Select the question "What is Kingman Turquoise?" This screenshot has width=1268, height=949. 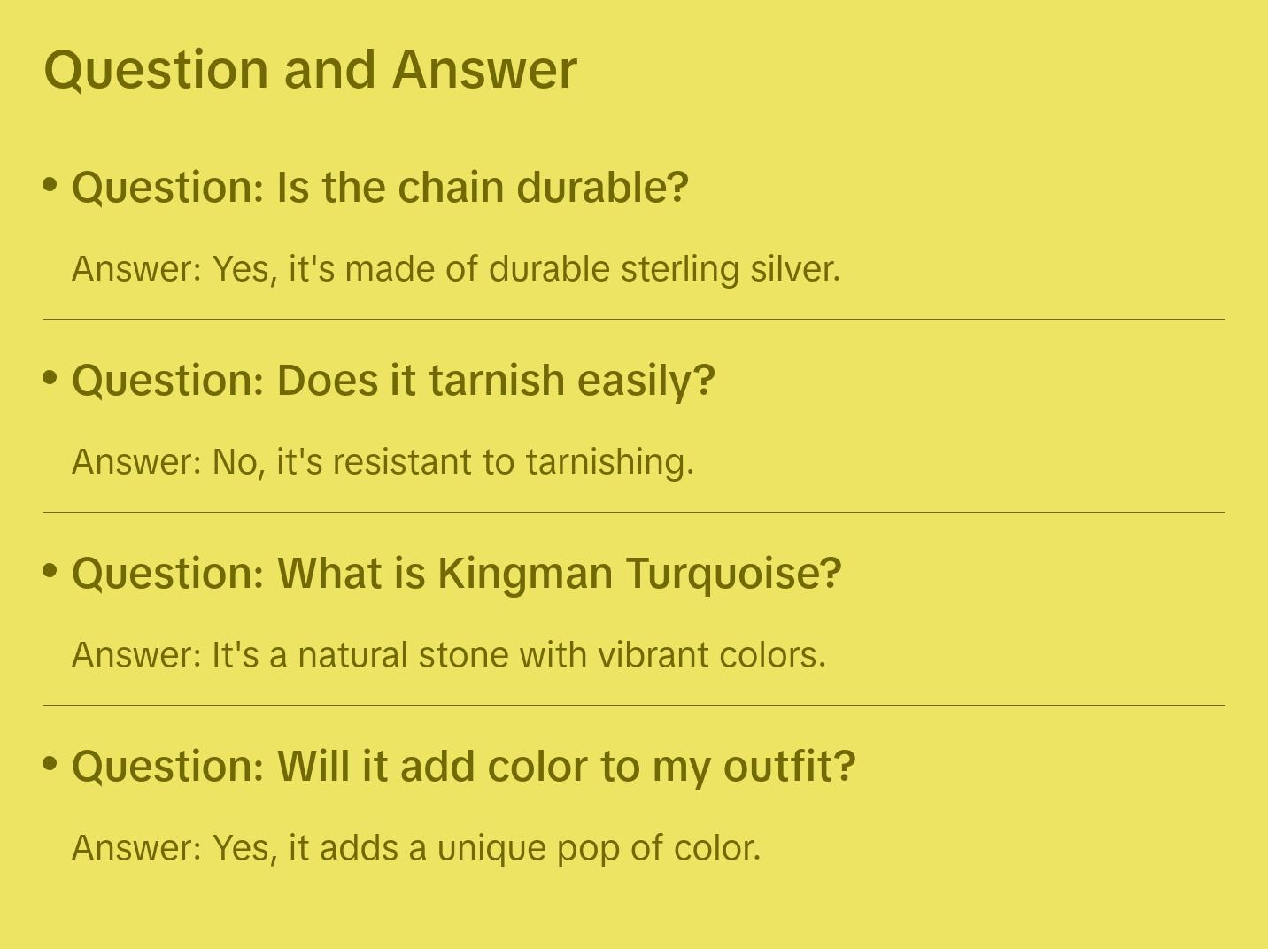tap(456, 574)
